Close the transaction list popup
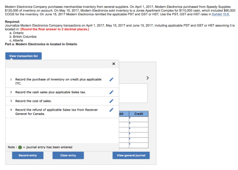 [113, 64]
